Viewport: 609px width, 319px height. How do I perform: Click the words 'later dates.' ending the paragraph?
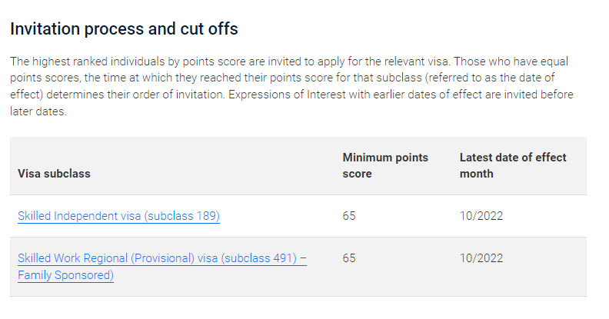[38, 111]
